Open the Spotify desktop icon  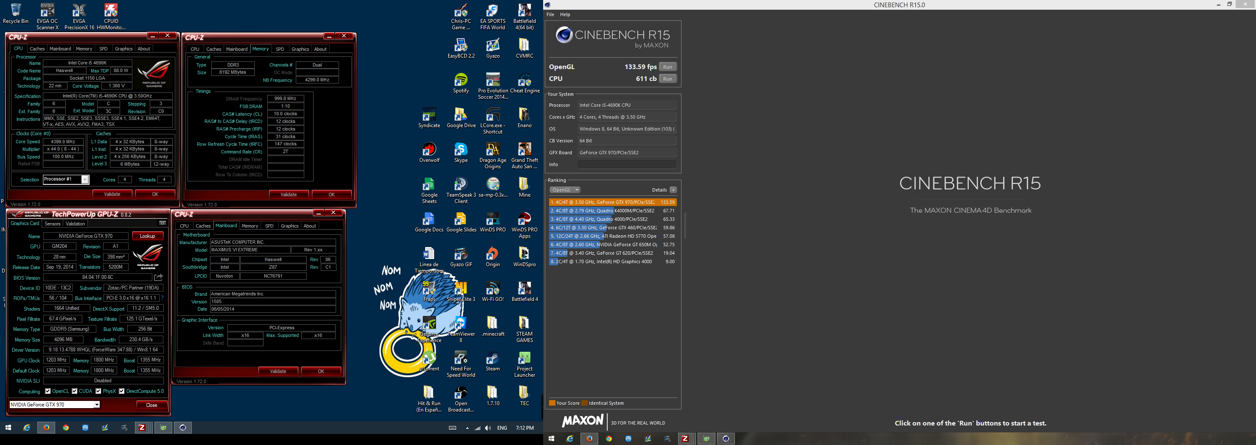[461, 83]
